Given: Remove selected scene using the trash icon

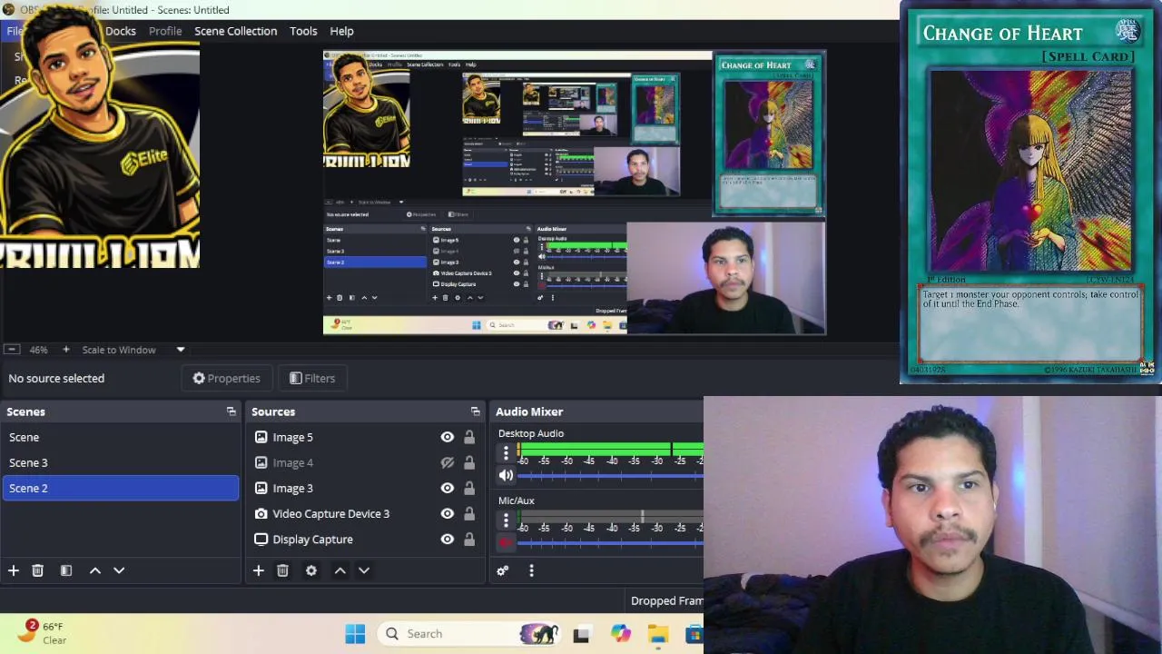Looking at the screenshot, I should pyautogui.click(x=37, y=570).
